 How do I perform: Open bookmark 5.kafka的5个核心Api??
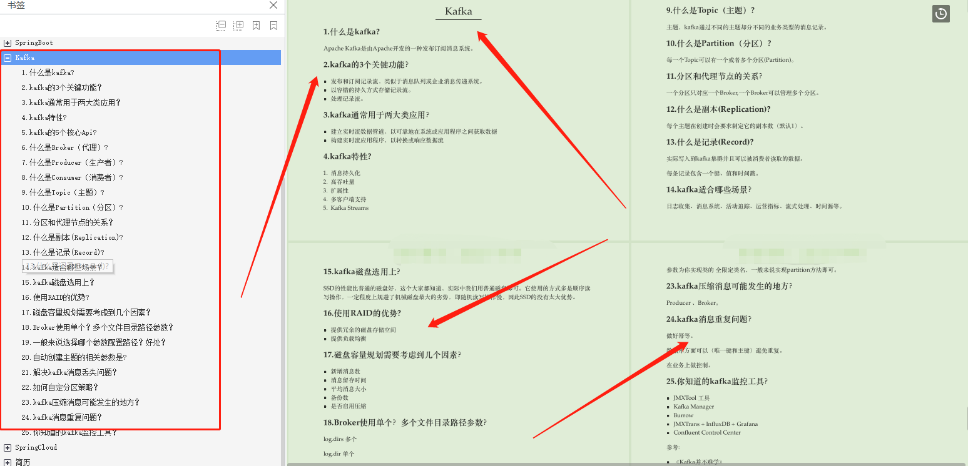pyautogui.click(x=59, y=132)
